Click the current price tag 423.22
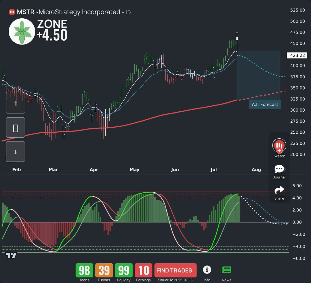 [x=297, y=55]
